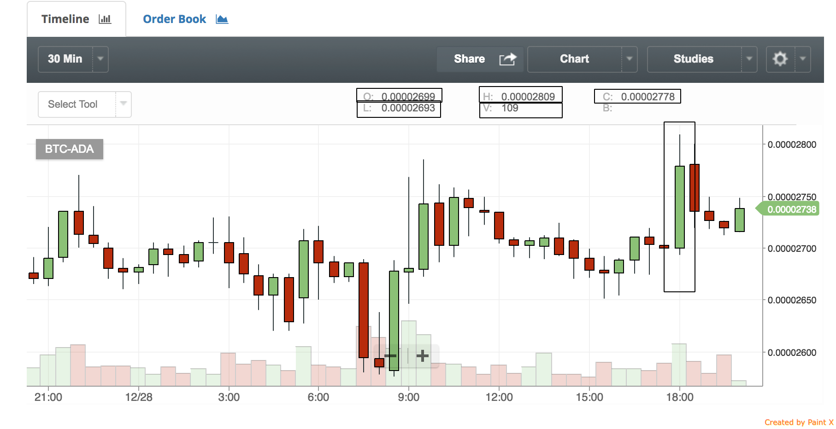This screenshot has width=836, height=429.
Task: Open the Select Tool combo box
Action: (85, 104)
